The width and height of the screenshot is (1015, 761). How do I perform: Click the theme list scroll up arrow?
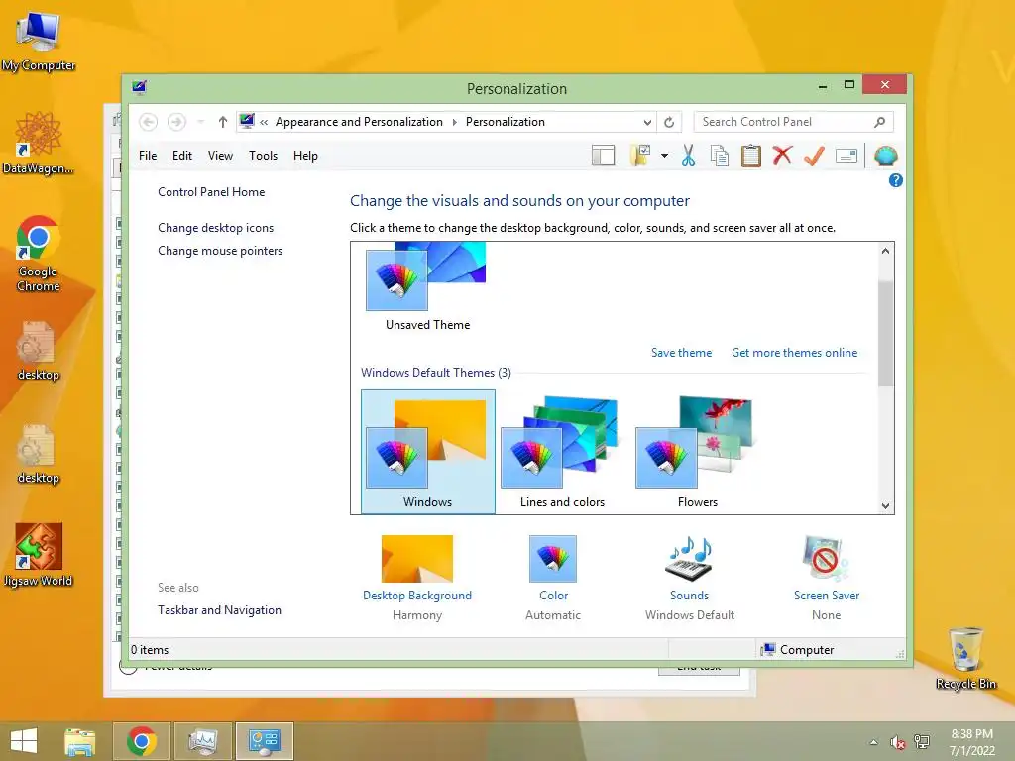885,251
